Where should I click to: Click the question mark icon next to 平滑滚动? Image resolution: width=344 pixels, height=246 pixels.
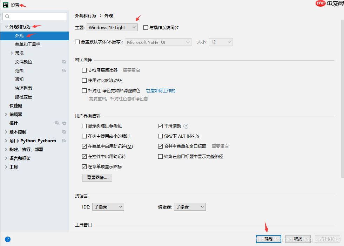pyautogui.click(x=186, y=126)
